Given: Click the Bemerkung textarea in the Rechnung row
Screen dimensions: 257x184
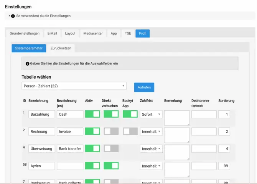Looking at the screenshot, I should pyautogui.click(x=177, y=135).
